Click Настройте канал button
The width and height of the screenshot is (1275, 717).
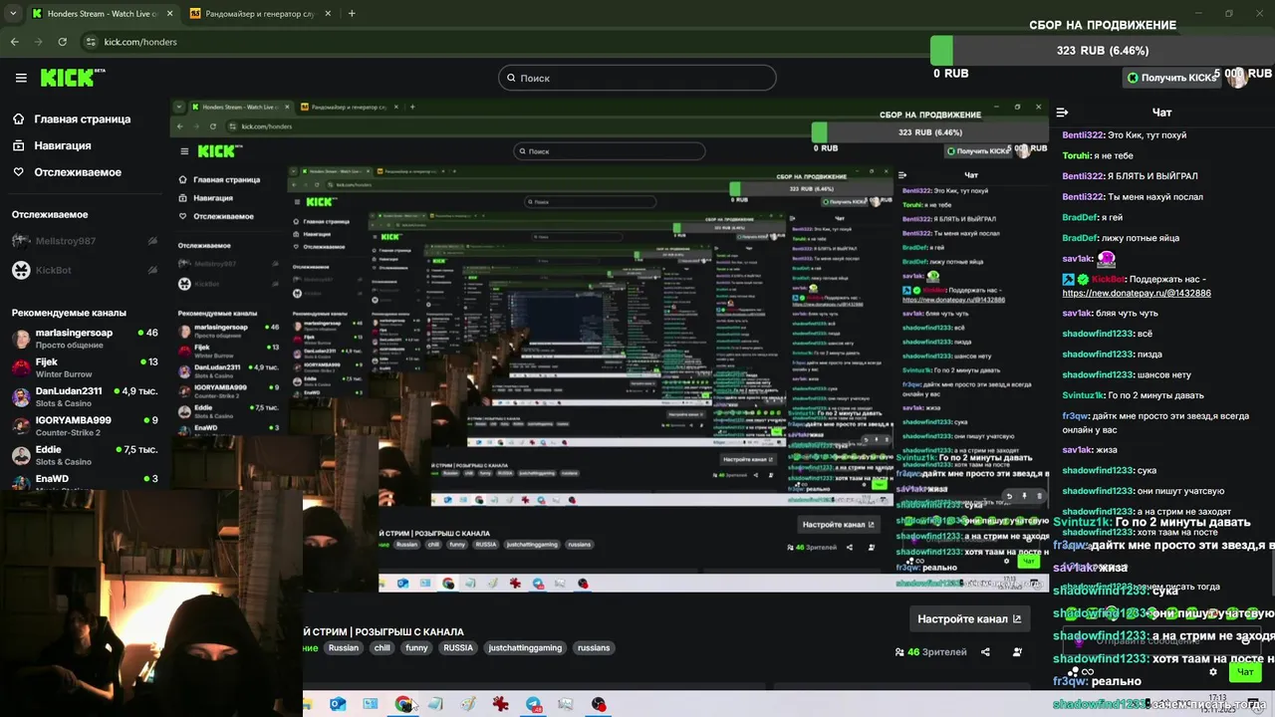pyautogui.click(x=969, y=618)
